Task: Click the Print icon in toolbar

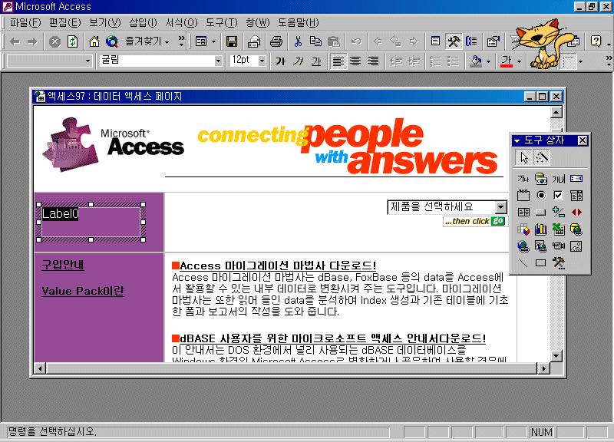Action: [276, 41]
